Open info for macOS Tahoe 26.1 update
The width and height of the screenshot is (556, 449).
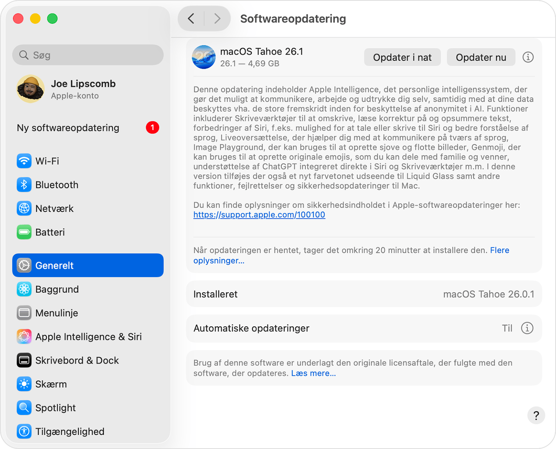tap(528, 57)
